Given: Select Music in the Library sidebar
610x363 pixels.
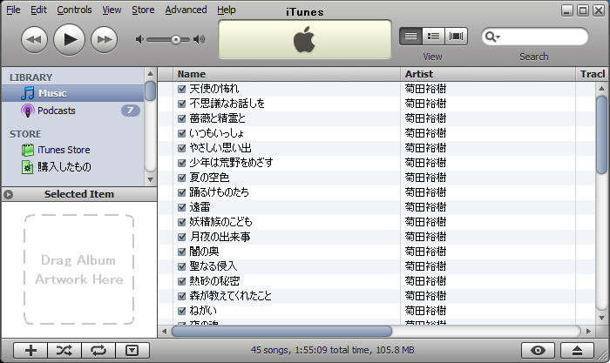Looking at the screenshot, I should [x=72, y=93].
